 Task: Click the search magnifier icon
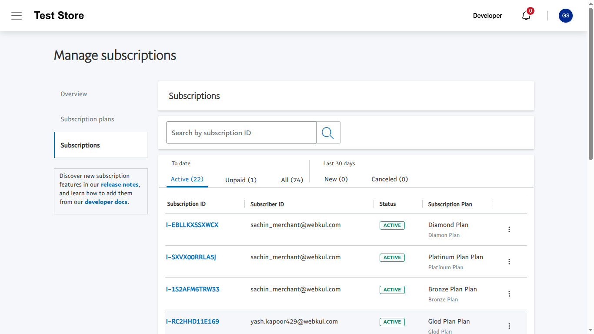tap(328, 132)
